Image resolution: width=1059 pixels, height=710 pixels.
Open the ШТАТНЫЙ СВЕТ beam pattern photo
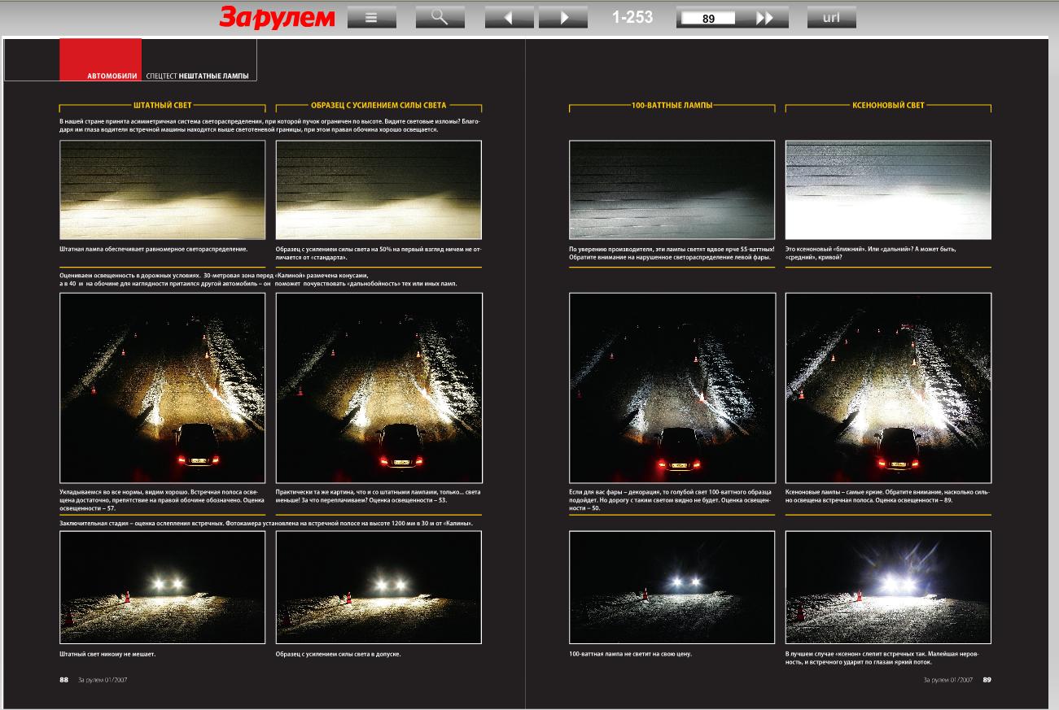[x=162, y=189]
